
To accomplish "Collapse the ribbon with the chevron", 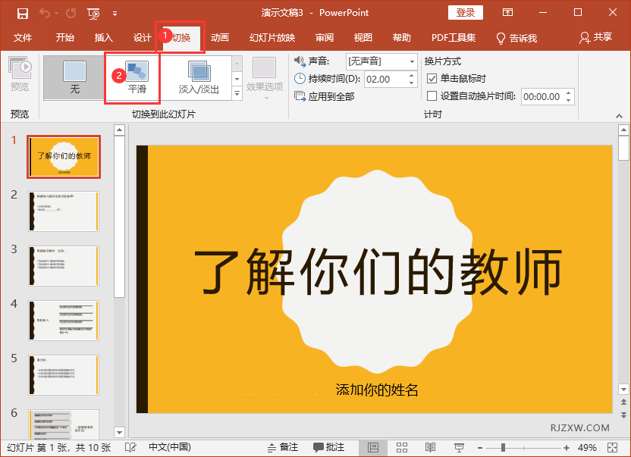I will point(620,116).
